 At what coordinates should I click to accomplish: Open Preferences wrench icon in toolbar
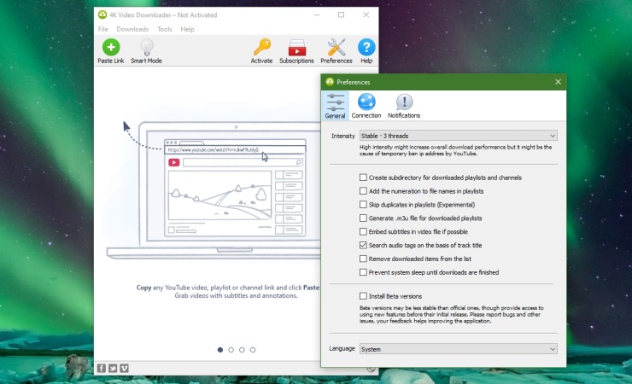click(x=336, y=48)
